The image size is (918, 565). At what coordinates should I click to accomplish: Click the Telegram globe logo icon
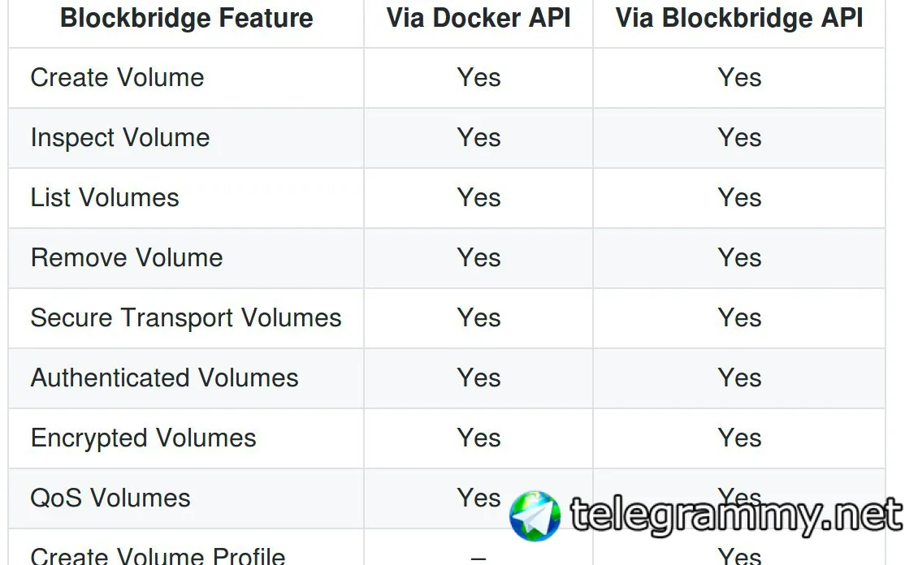(x=535, y=515)
